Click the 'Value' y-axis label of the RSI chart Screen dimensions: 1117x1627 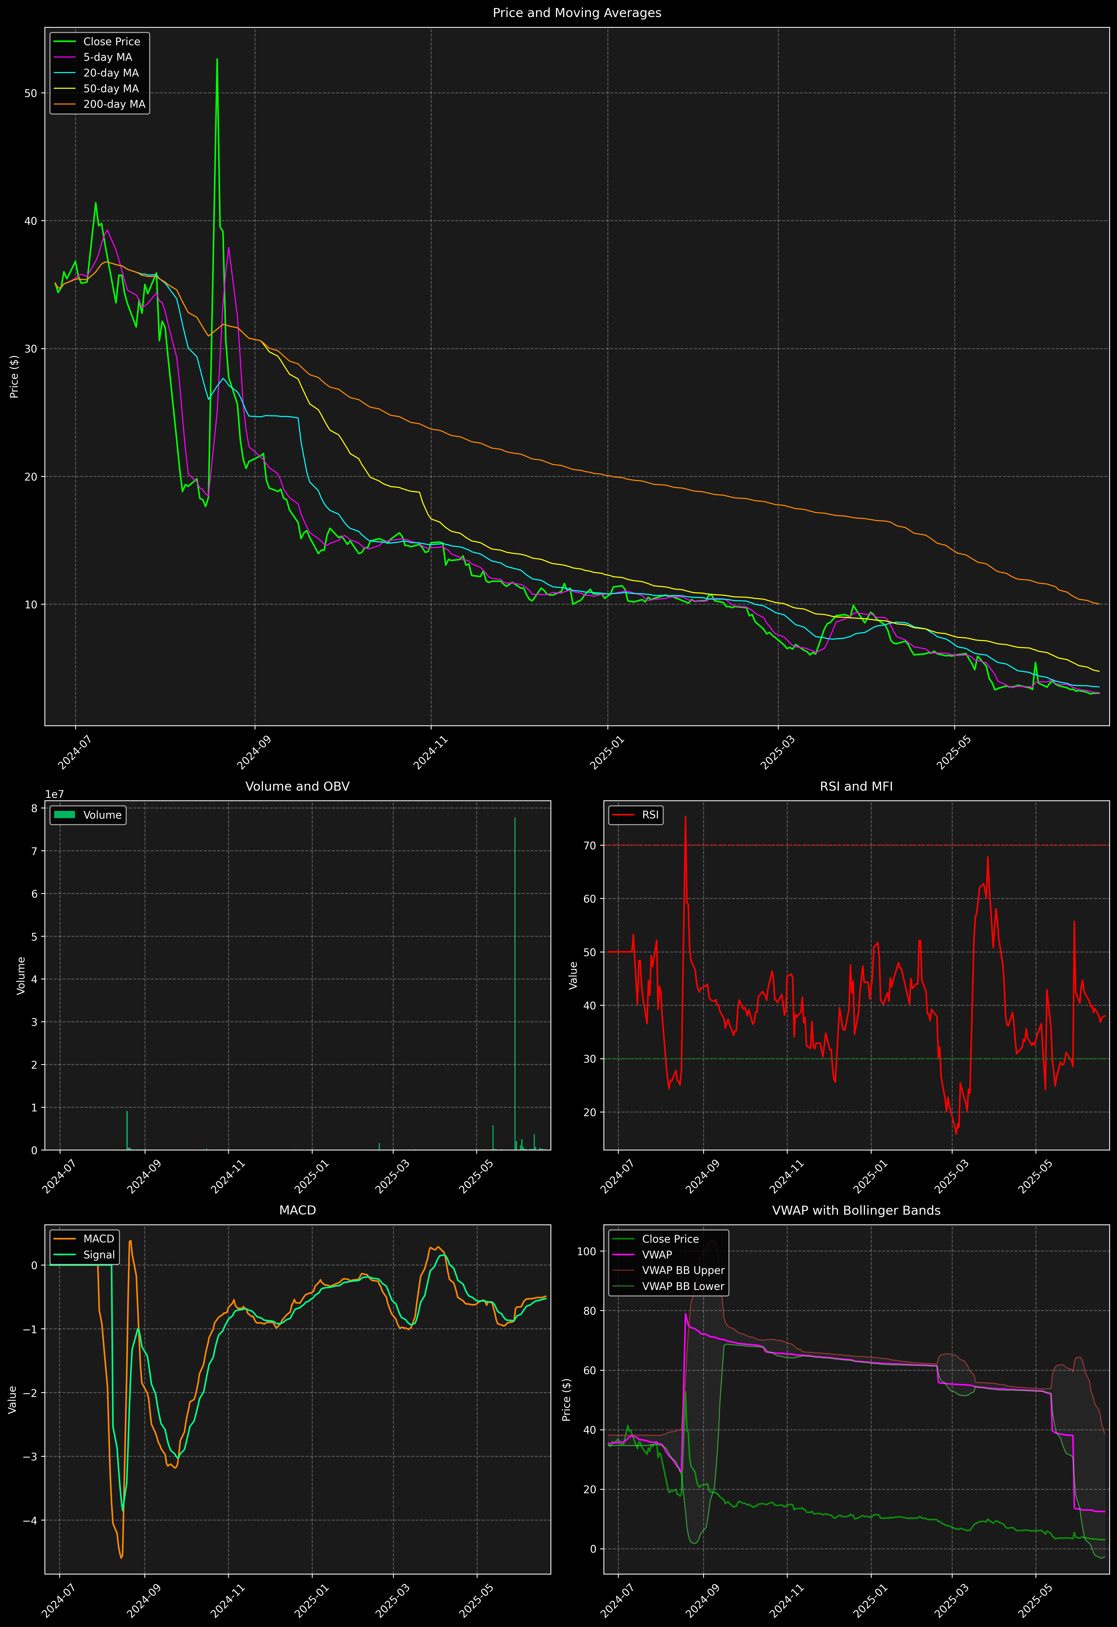(573, 975)
